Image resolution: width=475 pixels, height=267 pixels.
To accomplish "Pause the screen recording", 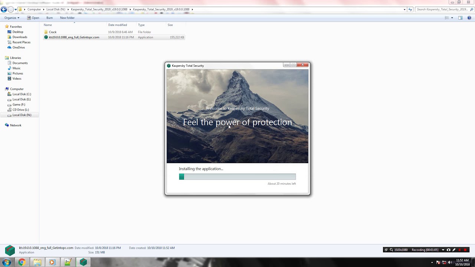I will point(459,250).
